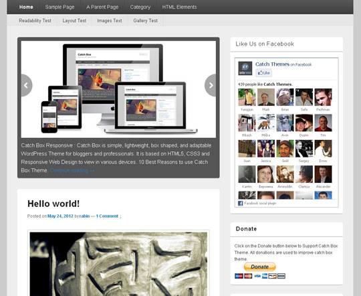Open Layout Test in secondary menu

point(74,21)
